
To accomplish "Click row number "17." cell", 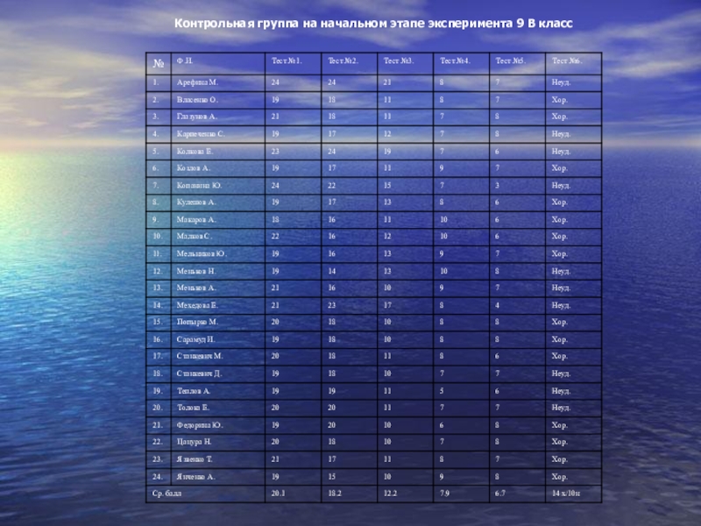I will (x=159, y=357).
